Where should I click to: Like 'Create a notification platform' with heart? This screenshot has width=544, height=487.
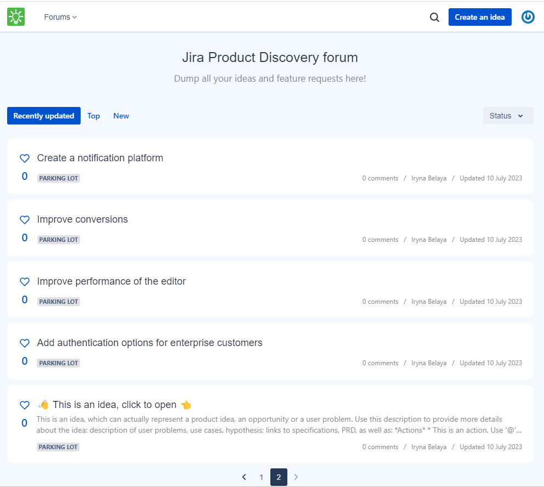click(25, 158)
